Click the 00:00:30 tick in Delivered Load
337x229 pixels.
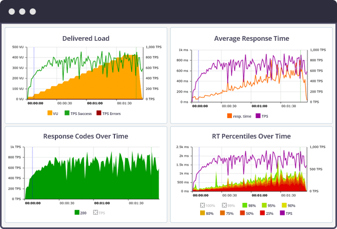65,103
